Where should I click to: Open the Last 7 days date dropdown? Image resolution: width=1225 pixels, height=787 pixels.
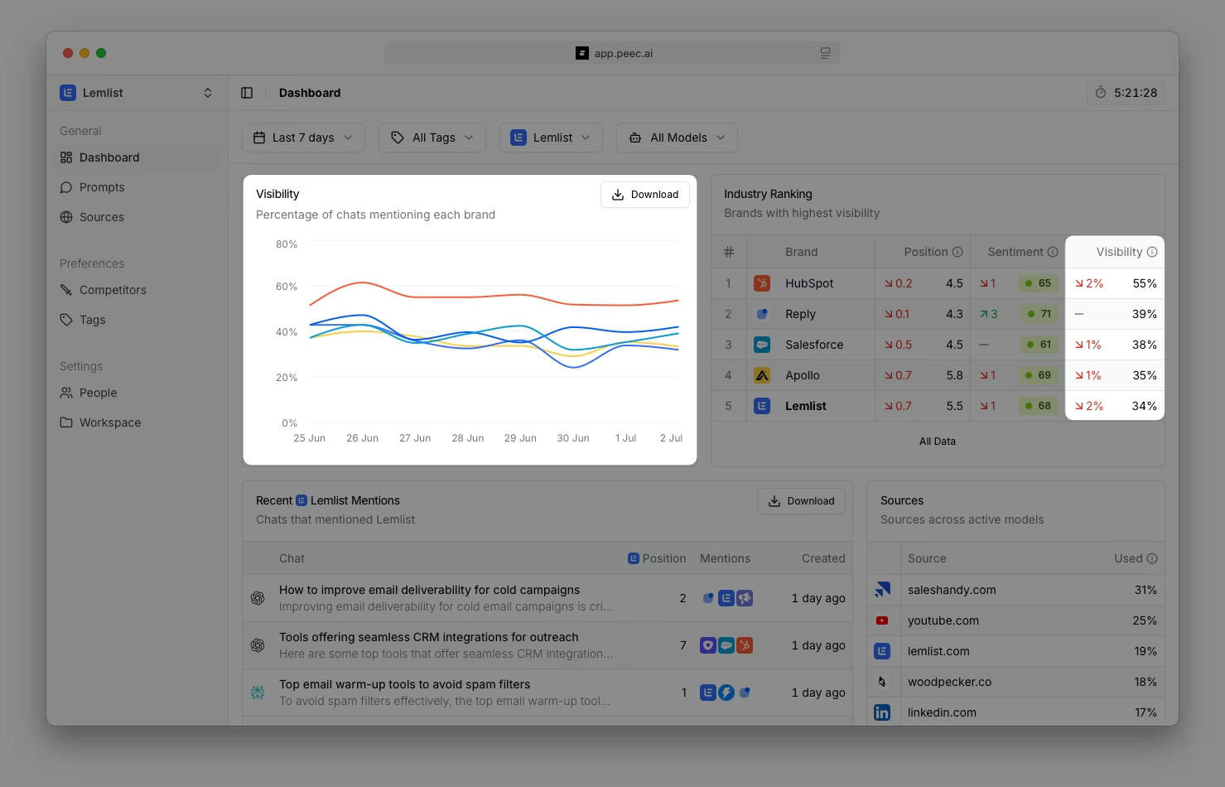click(302, 138)
